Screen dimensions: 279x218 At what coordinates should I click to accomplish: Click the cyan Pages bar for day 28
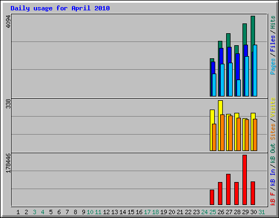coord(239,88)
